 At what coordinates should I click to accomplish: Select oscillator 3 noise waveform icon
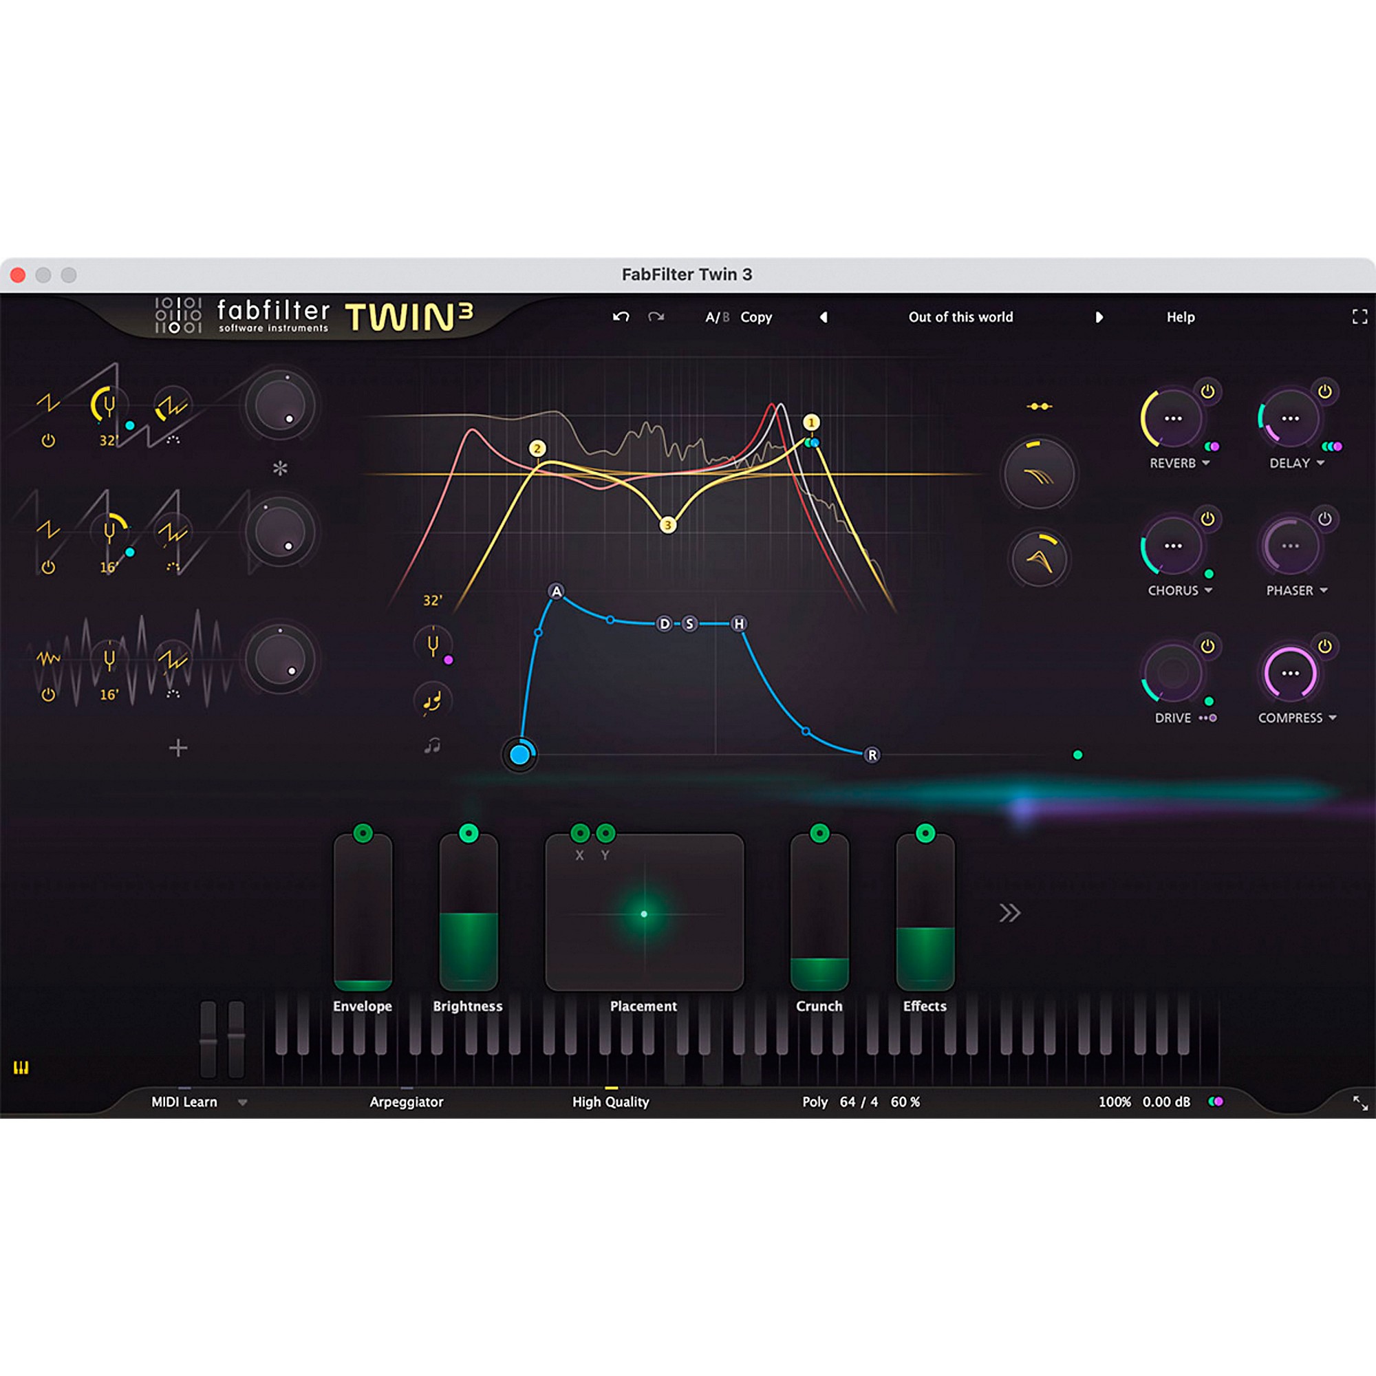click(48, 658)
